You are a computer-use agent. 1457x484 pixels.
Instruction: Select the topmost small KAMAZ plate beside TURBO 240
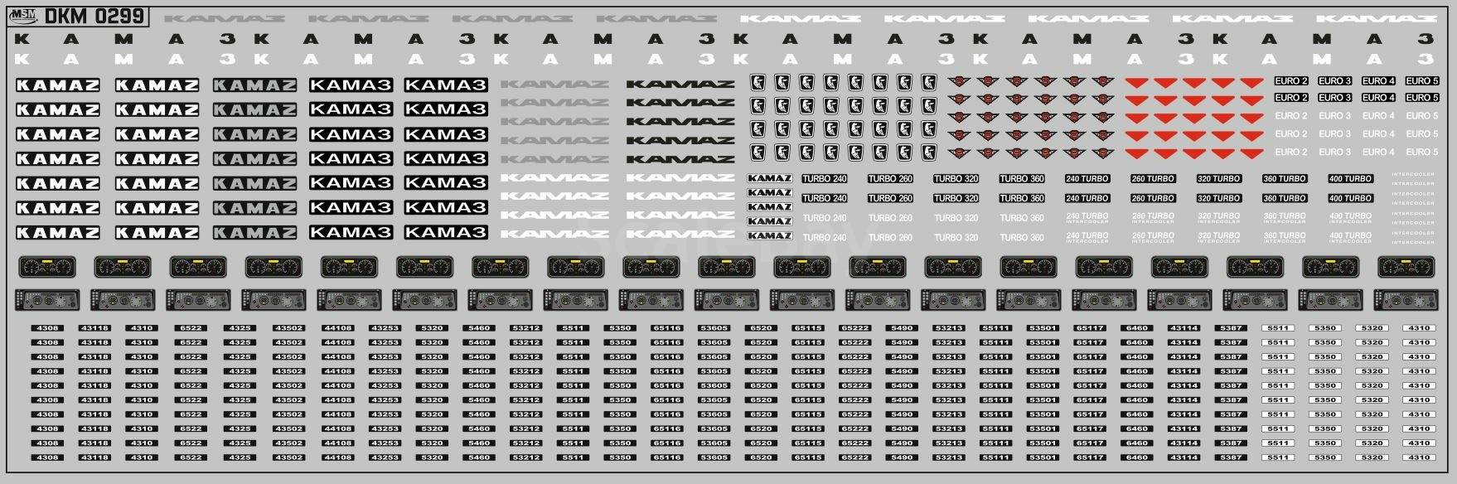pos(770,178)
